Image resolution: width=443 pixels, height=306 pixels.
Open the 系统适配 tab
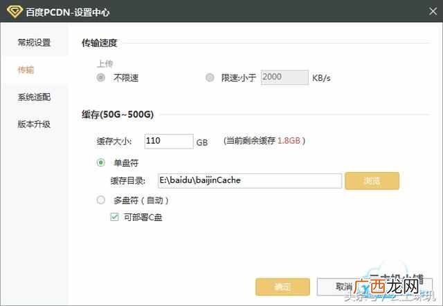click(34, 97)
